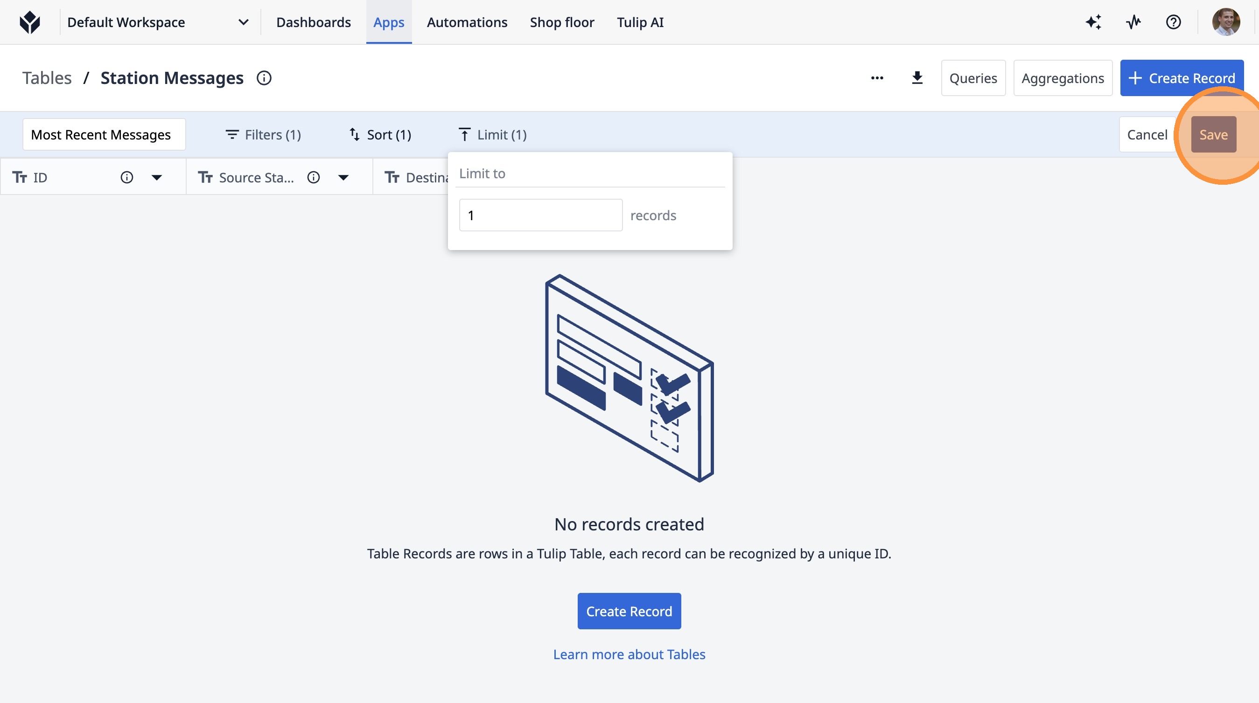The width and height of the screenshot is (1259, 703).
Task: Open the three-dots more options menu
Action: click(x=877, y=78)
